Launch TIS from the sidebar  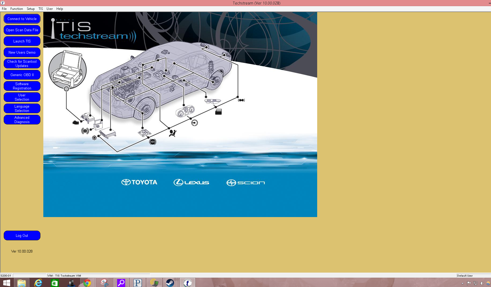click(x=22, y=41)
